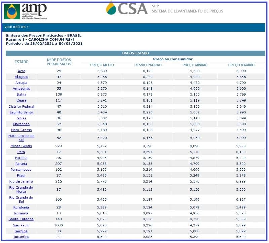The height and width of the screenshot is (243, 269).
Task: Open the Rio de Janeiro link
Action: 21,181
